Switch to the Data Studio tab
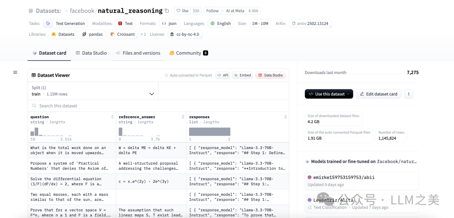 point(91,53)
